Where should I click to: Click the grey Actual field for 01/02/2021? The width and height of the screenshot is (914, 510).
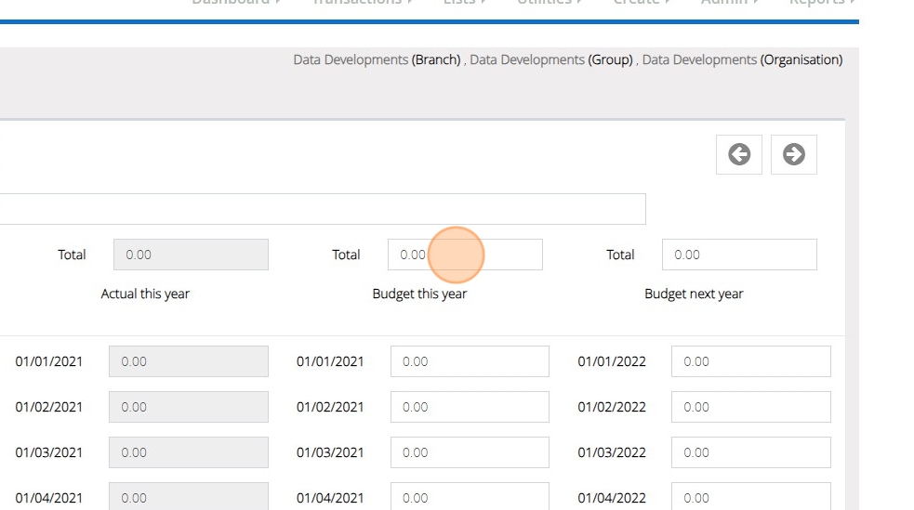tap(188, 406)
